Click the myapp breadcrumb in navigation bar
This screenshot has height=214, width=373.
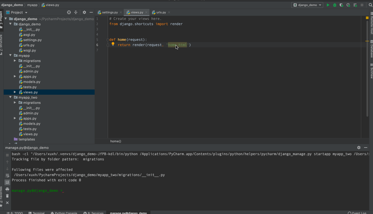tap(33, 5)
